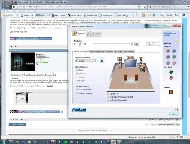The height and width of the screenshot is (144, 190).
Task: Click Device advanced settings link
Action: coord(170,34)
